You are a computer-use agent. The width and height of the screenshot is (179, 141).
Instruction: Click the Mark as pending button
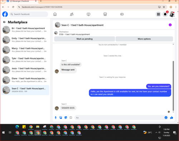[x=84, y=39]
